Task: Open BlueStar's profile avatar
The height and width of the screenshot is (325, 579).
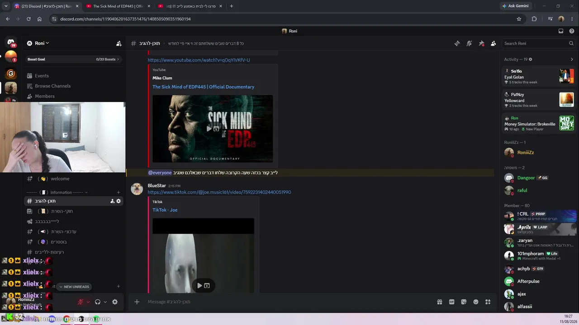Action: tap(137, 189)
